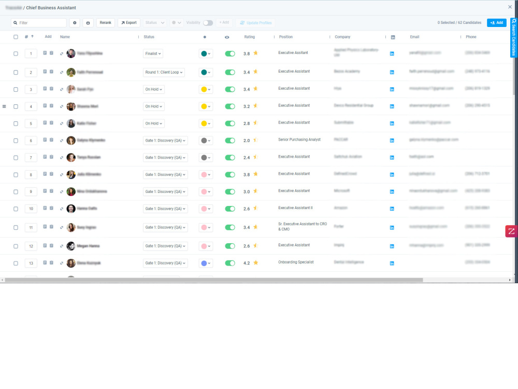Sort by the Company column header
This screenshot has height=389, width=518.
[x=342, y=37]
